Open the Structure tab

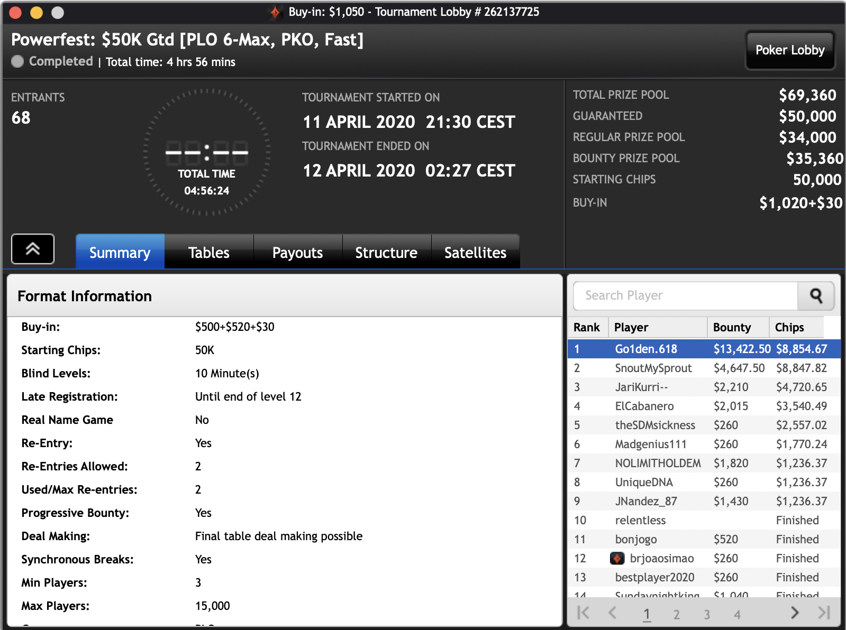click(386, 253)
